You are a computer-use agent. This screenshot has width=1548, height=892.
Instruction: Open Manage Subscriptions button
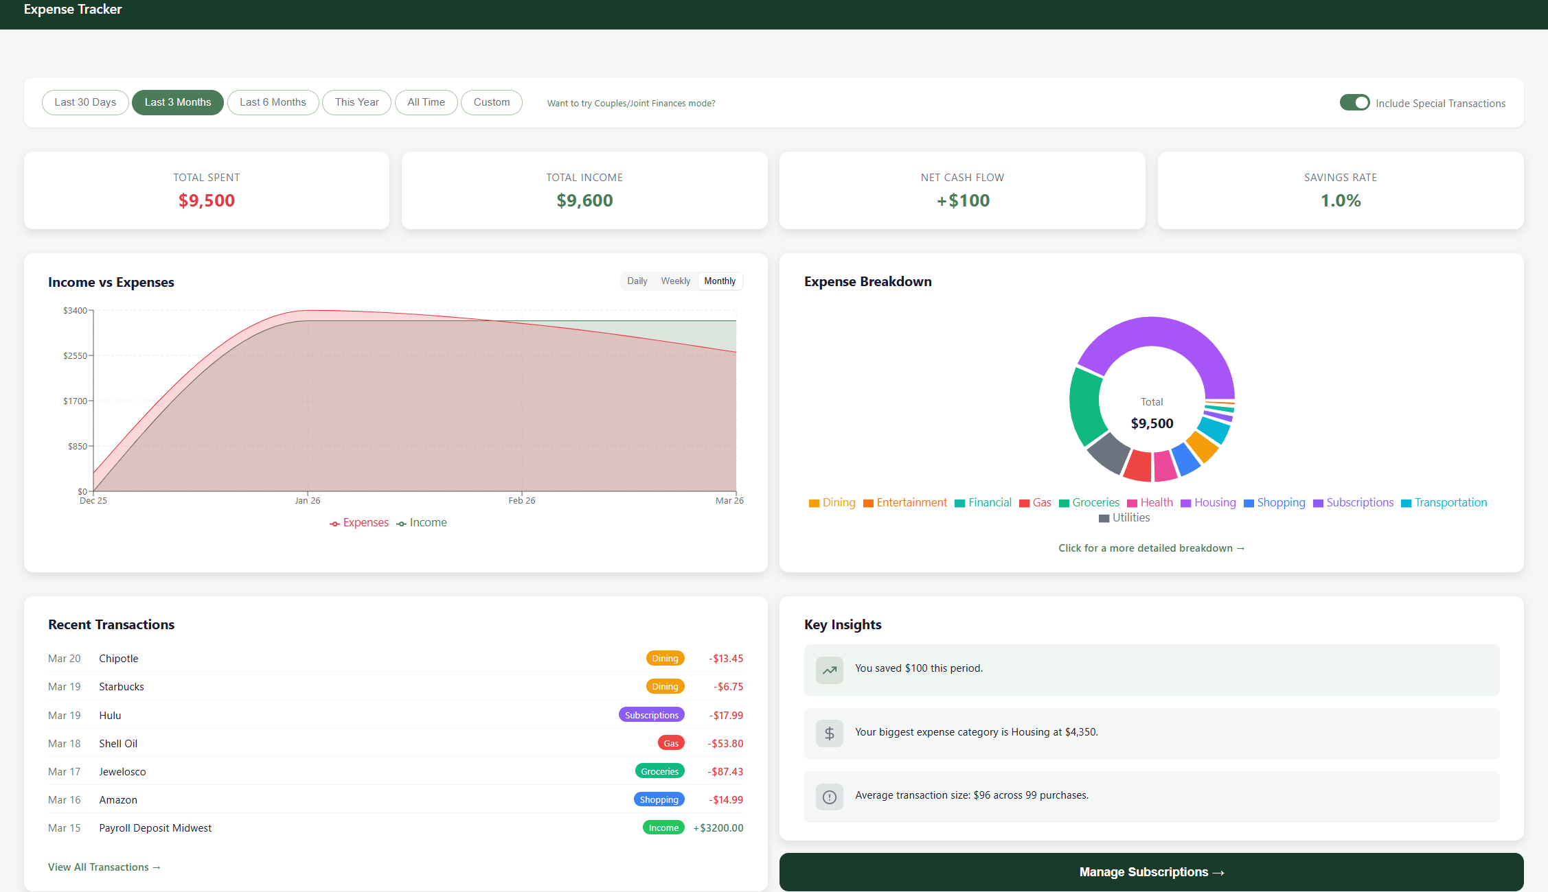point(1151,872)
